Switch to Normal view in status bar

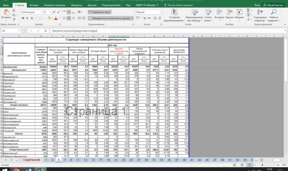[235, 165]
